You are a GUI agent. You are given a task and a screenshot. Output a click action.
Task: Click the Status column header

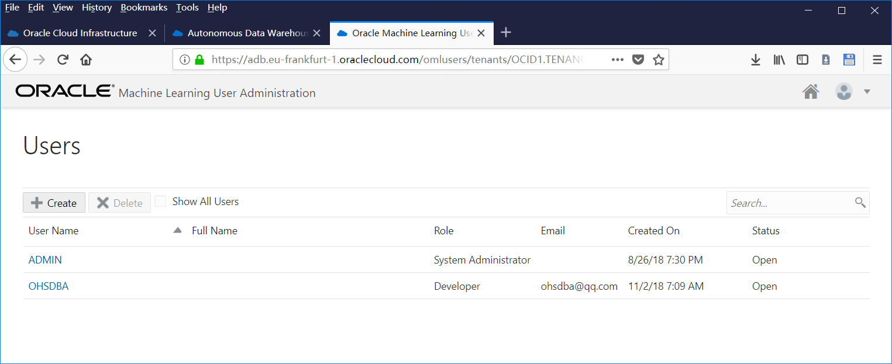pyautogui.click(x=766, y=231)
